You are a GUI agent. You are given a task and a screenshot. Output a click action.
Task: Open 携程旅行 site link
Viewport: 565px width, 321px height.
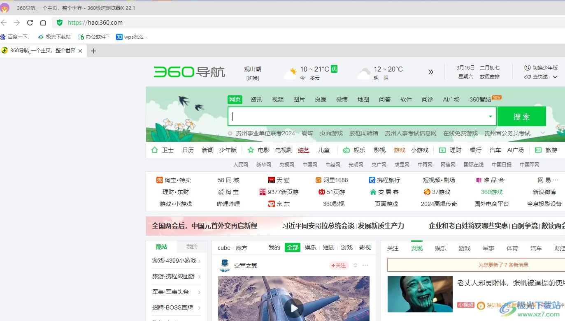[x=384, y=180]
